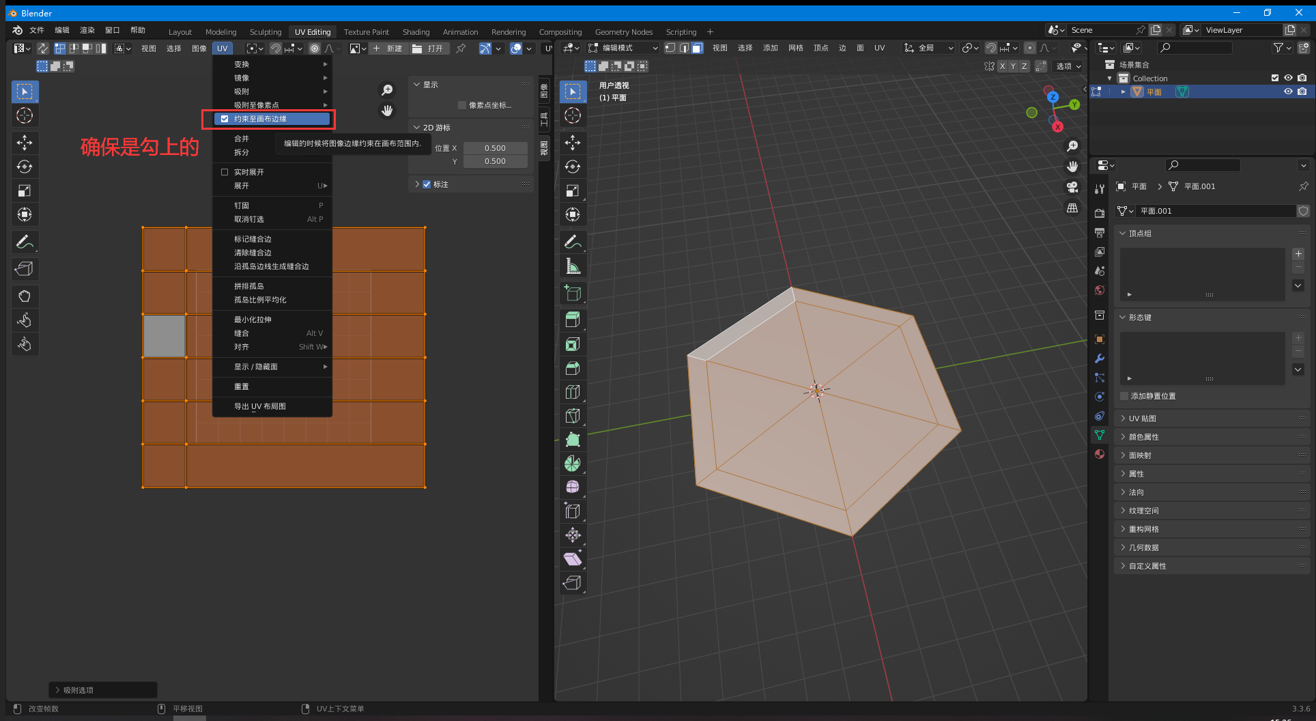Open the Edit Mode dropdown

tap(623, 48)
